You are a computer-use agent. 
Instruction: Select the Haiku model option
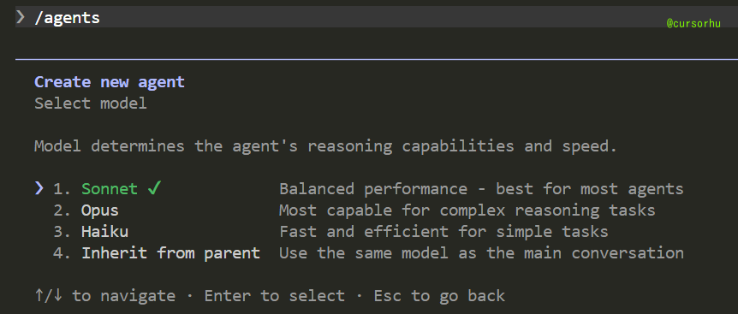(x=104, y=232)
